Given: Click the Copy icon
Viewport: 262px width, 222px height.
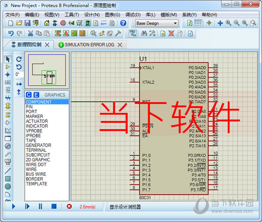Looking at the screenshot, I should coord(38,34).
